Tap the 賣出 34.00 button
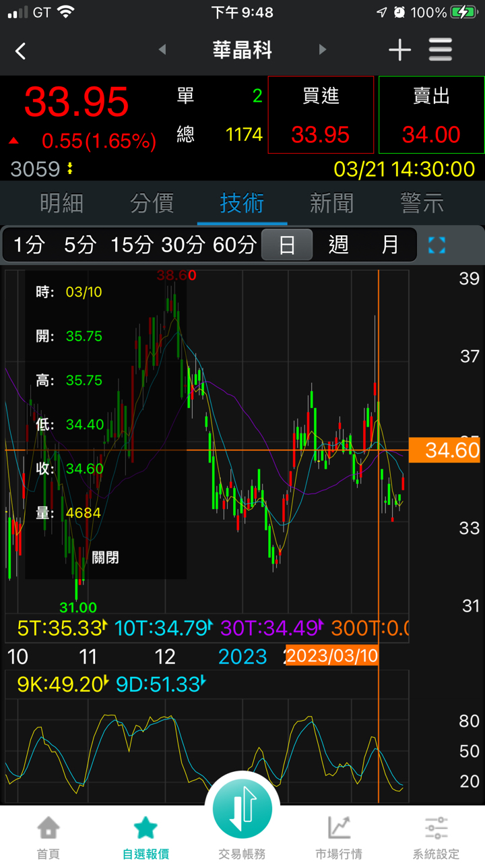Image resolution: width=485 pixels, height=863 pixels. (431, 115)
